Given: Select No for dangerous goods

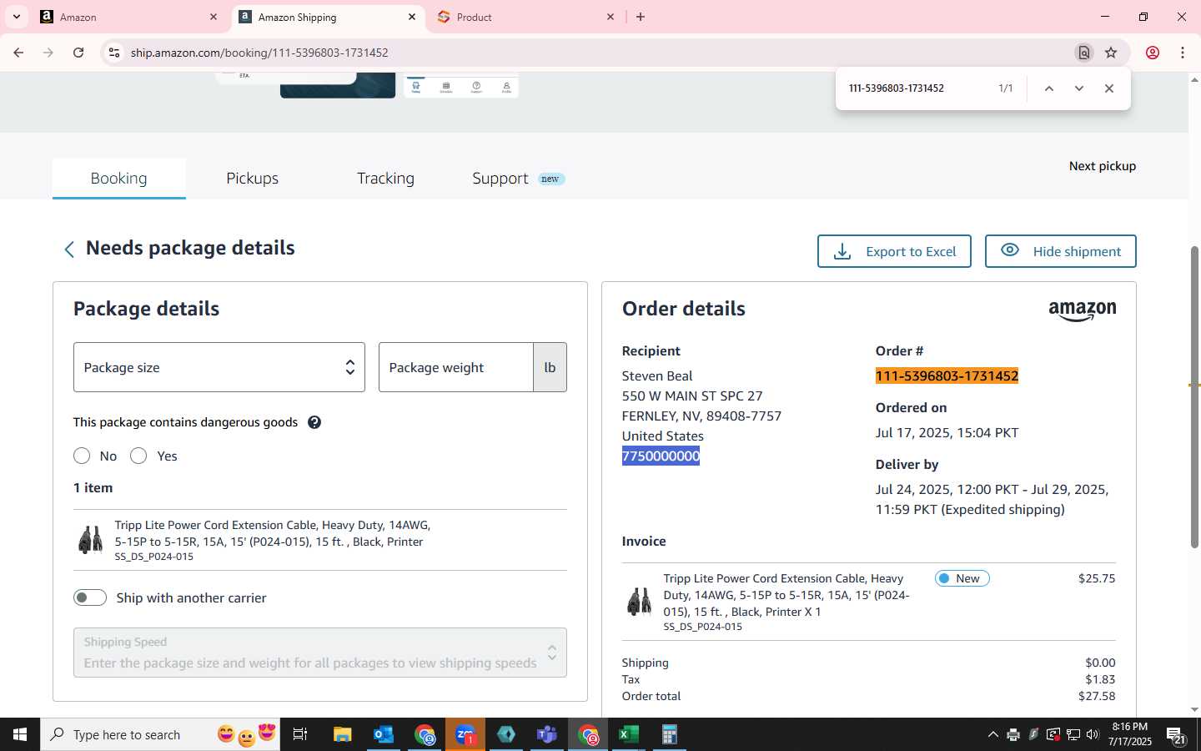Looking at the screenshot, I should pyautogui.click(x=82, y=456).
